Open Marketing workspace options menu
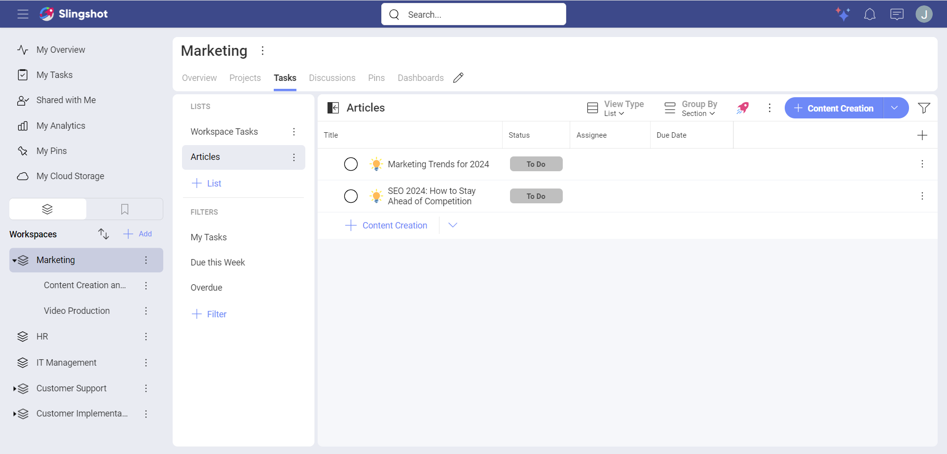This screenshot has width=947, height=454. coord(146,260)
